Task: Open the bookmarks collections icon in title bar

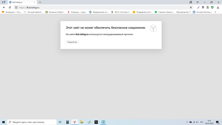Action: [x=191, y=2]
